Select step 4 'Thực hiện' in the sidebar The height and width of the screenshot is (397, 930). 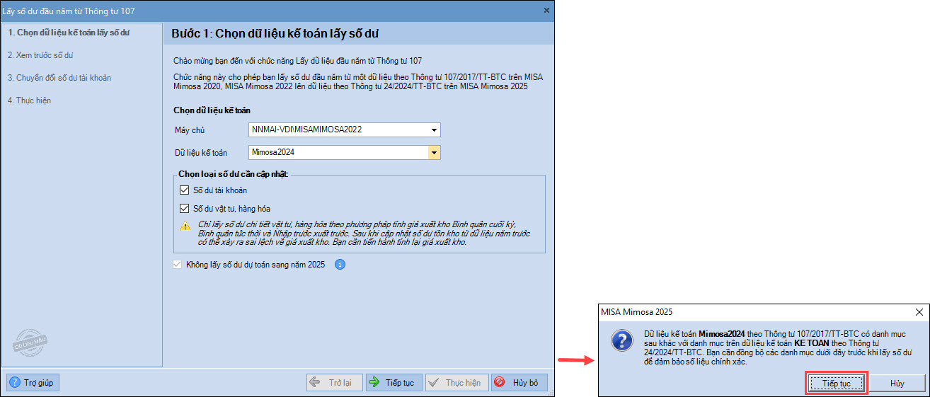[29, 100]
